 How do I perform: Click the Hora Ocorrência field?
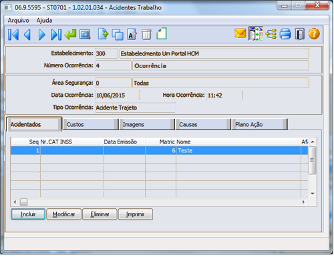pos(224,95)
